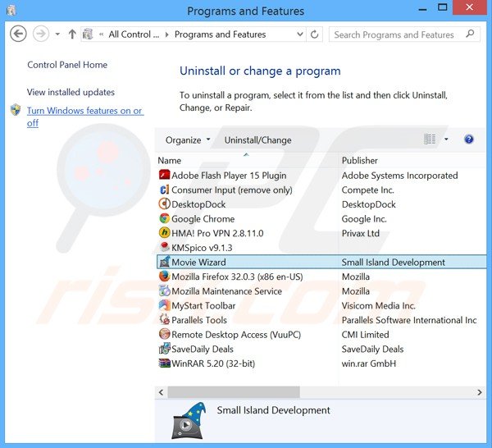This screenshot has height=448, width=492.
Task: Select the Movie Wizard program name
Action: 198,262
